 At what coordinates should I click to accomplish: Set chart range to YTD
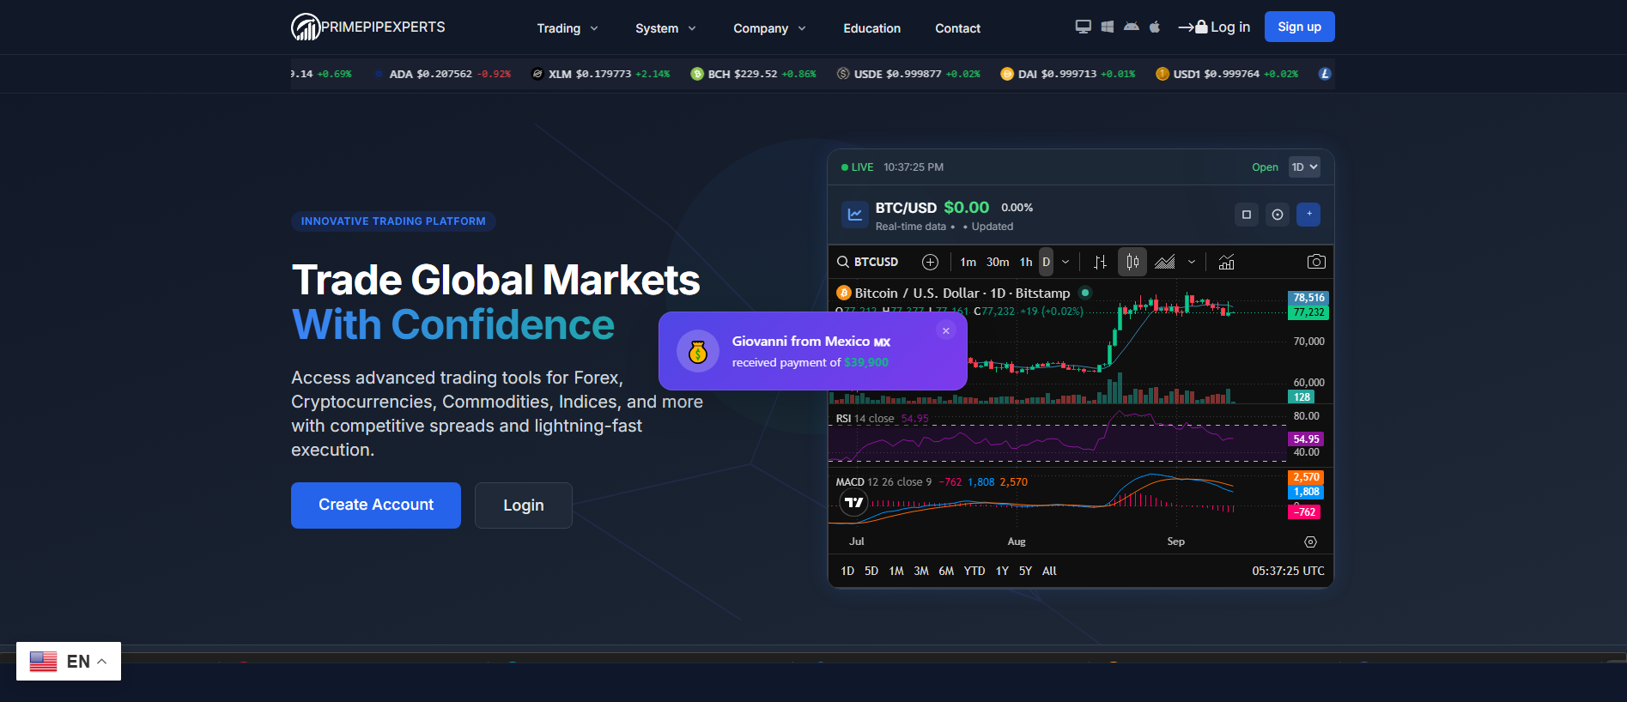[974, 571]
